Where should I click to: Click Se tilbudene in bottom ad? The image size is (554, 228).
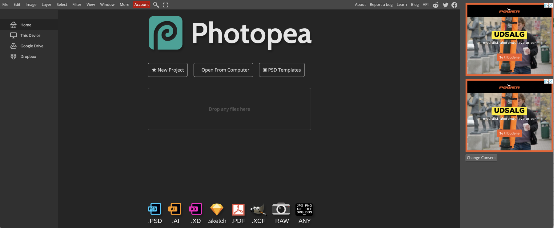click(509, 133)
